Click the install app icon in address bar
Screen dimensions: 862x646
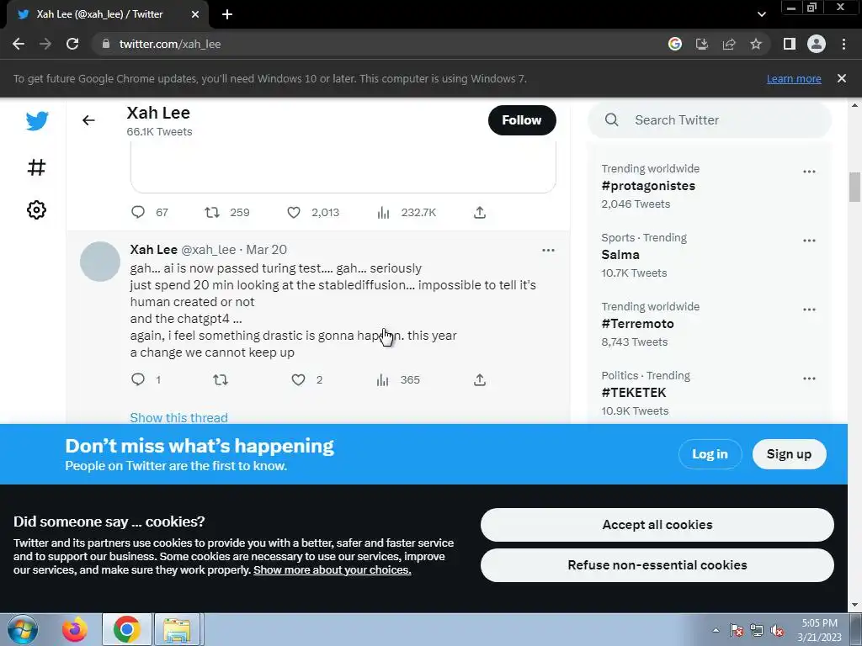(702, 44)
